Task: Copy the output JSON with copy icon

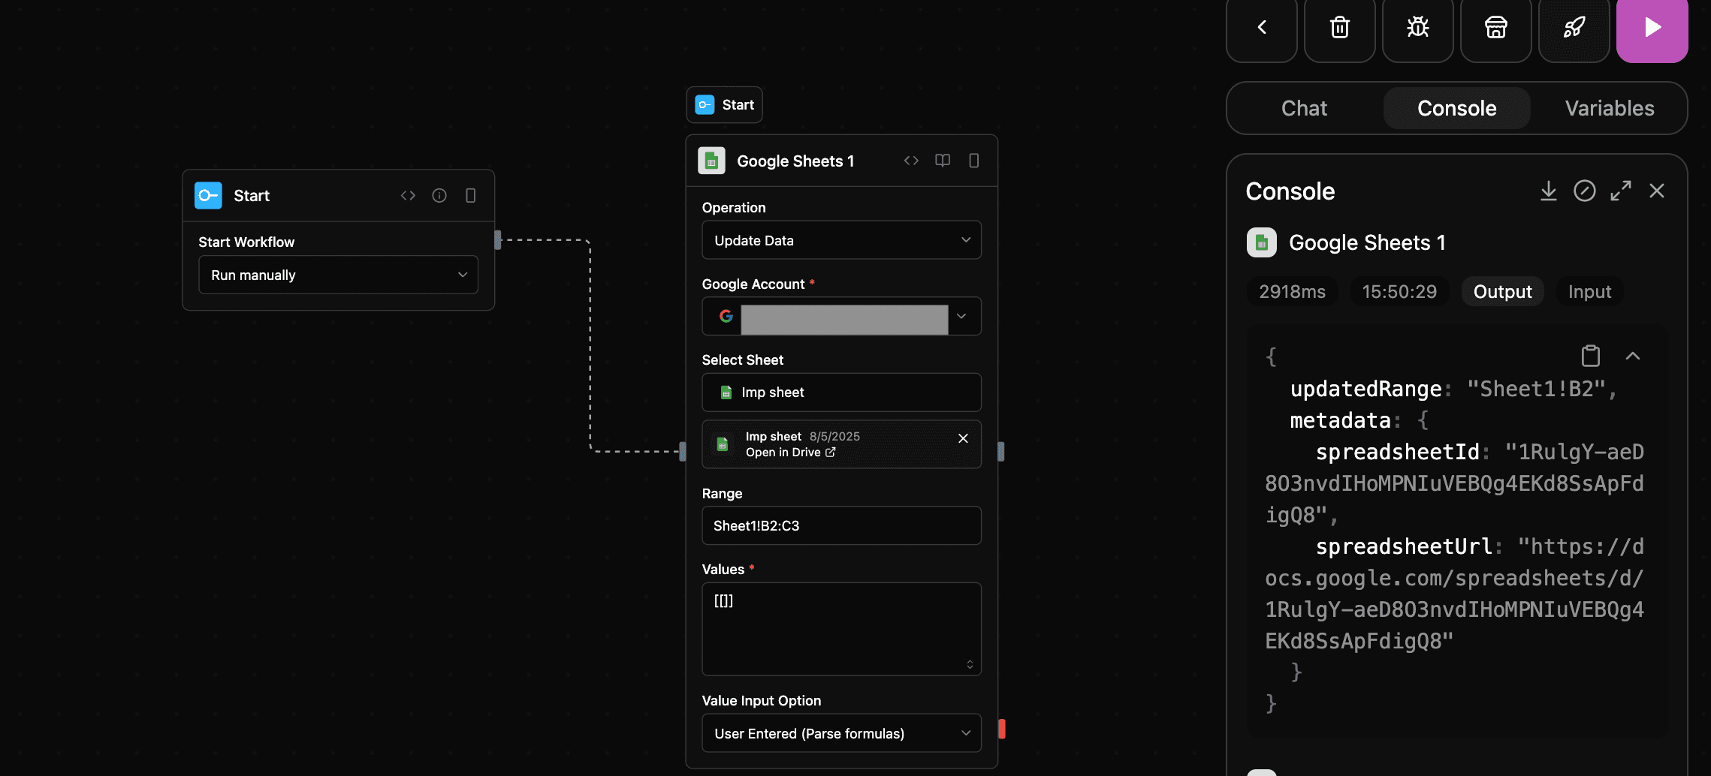Action: [1590, 356]
